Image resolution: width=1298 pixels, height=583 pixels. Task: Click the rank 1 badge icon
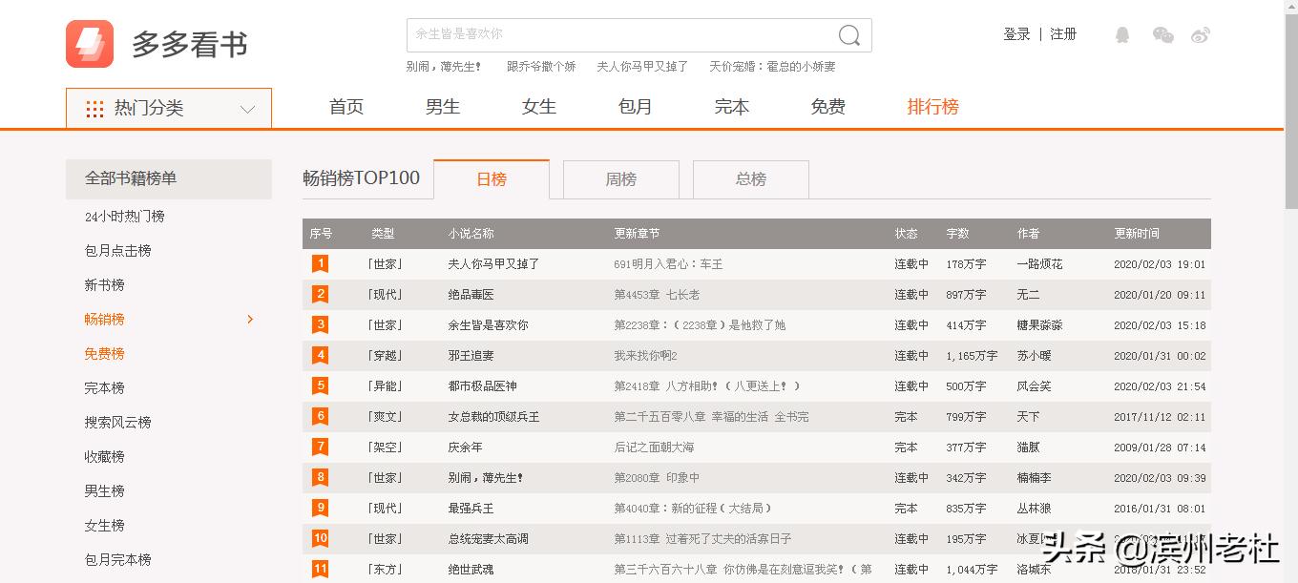point(320,263)
